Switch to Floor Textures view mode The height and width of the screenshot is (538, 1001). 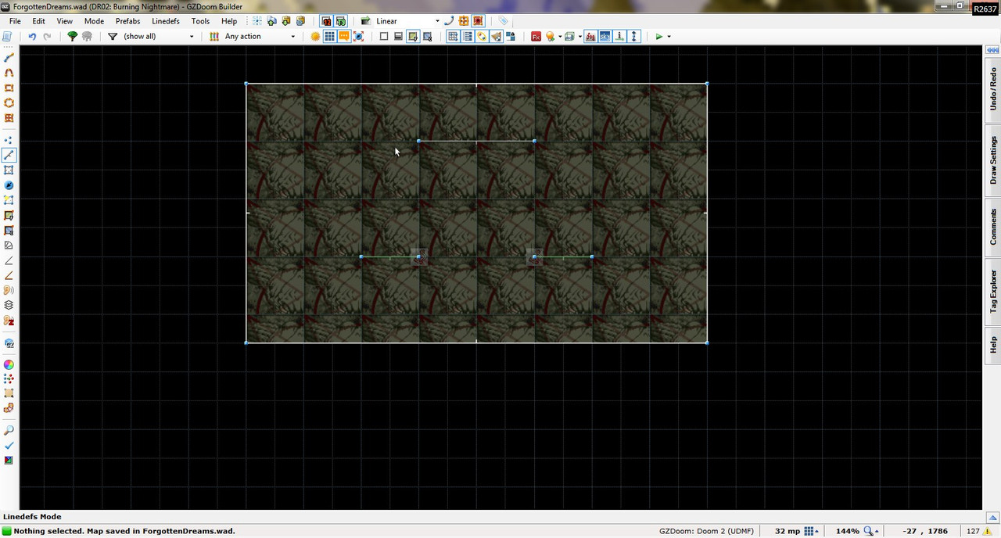point(413,37)
